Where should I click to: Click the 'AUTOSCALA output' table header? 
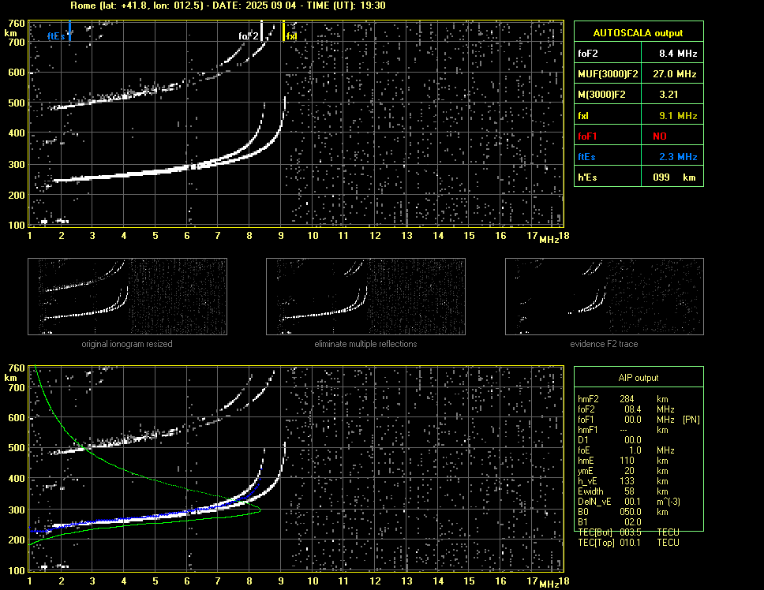pyautogui.click(x=639, y=33)
